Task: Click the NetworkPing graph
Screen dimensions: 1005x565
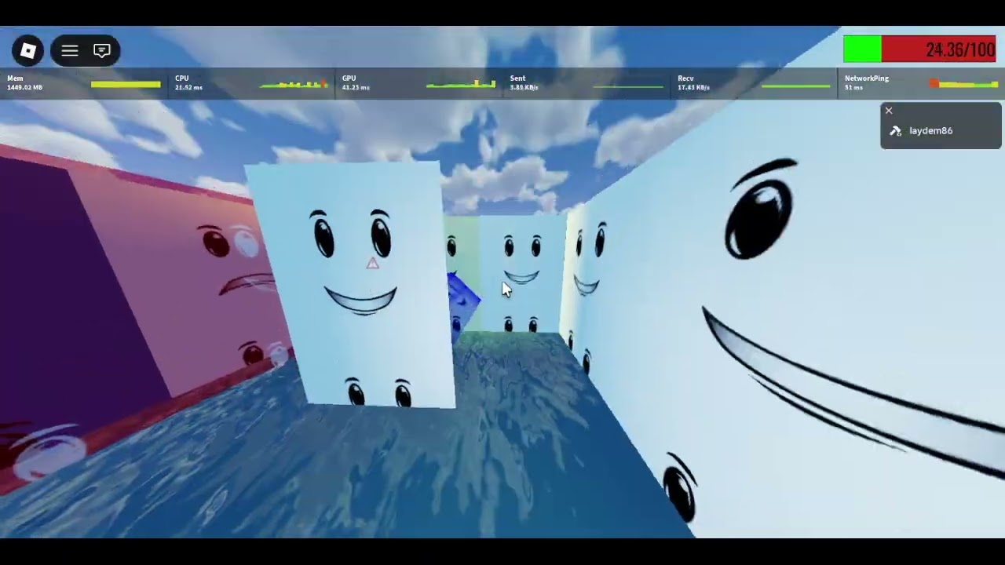Action: click(963, 83)
